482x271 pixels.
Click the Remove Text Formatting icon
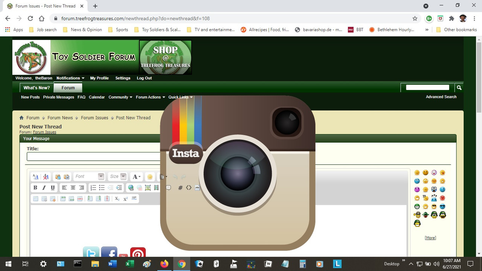pos(46,177)
